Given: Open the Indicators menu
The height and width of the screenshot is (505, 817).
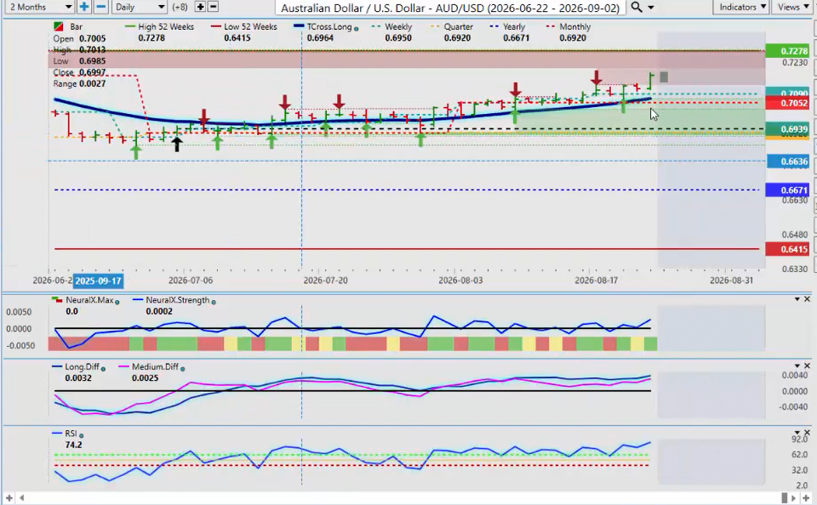Looking at the screenshot, I should 742,7.
